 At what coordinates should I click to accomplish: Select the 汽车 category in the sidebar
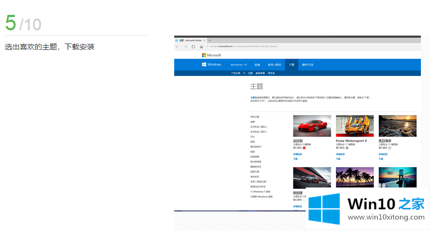pyautogui.click(x=253, y=136)
